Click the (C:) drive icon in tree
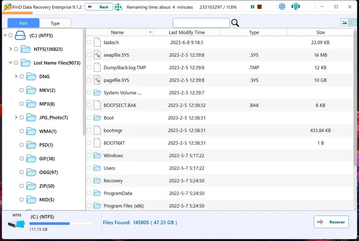Screen dimensions: 359x241 pos(20,36)
